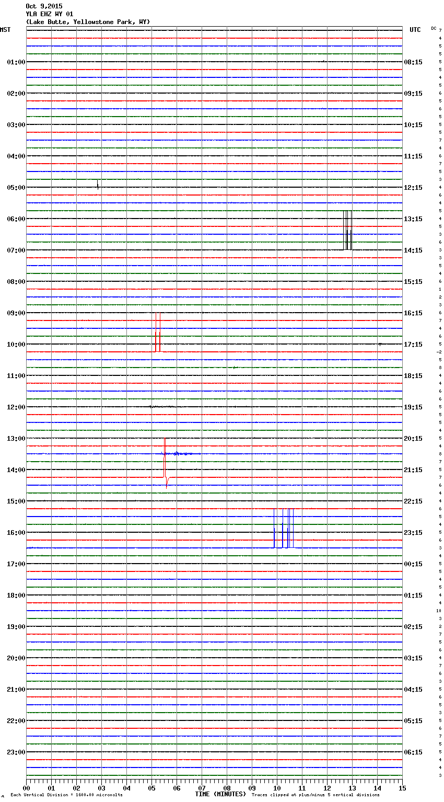Select the 16:00 MST time label
Viewport: 444px width, 802px height.
pyautogui.click(x=16, y=533)
